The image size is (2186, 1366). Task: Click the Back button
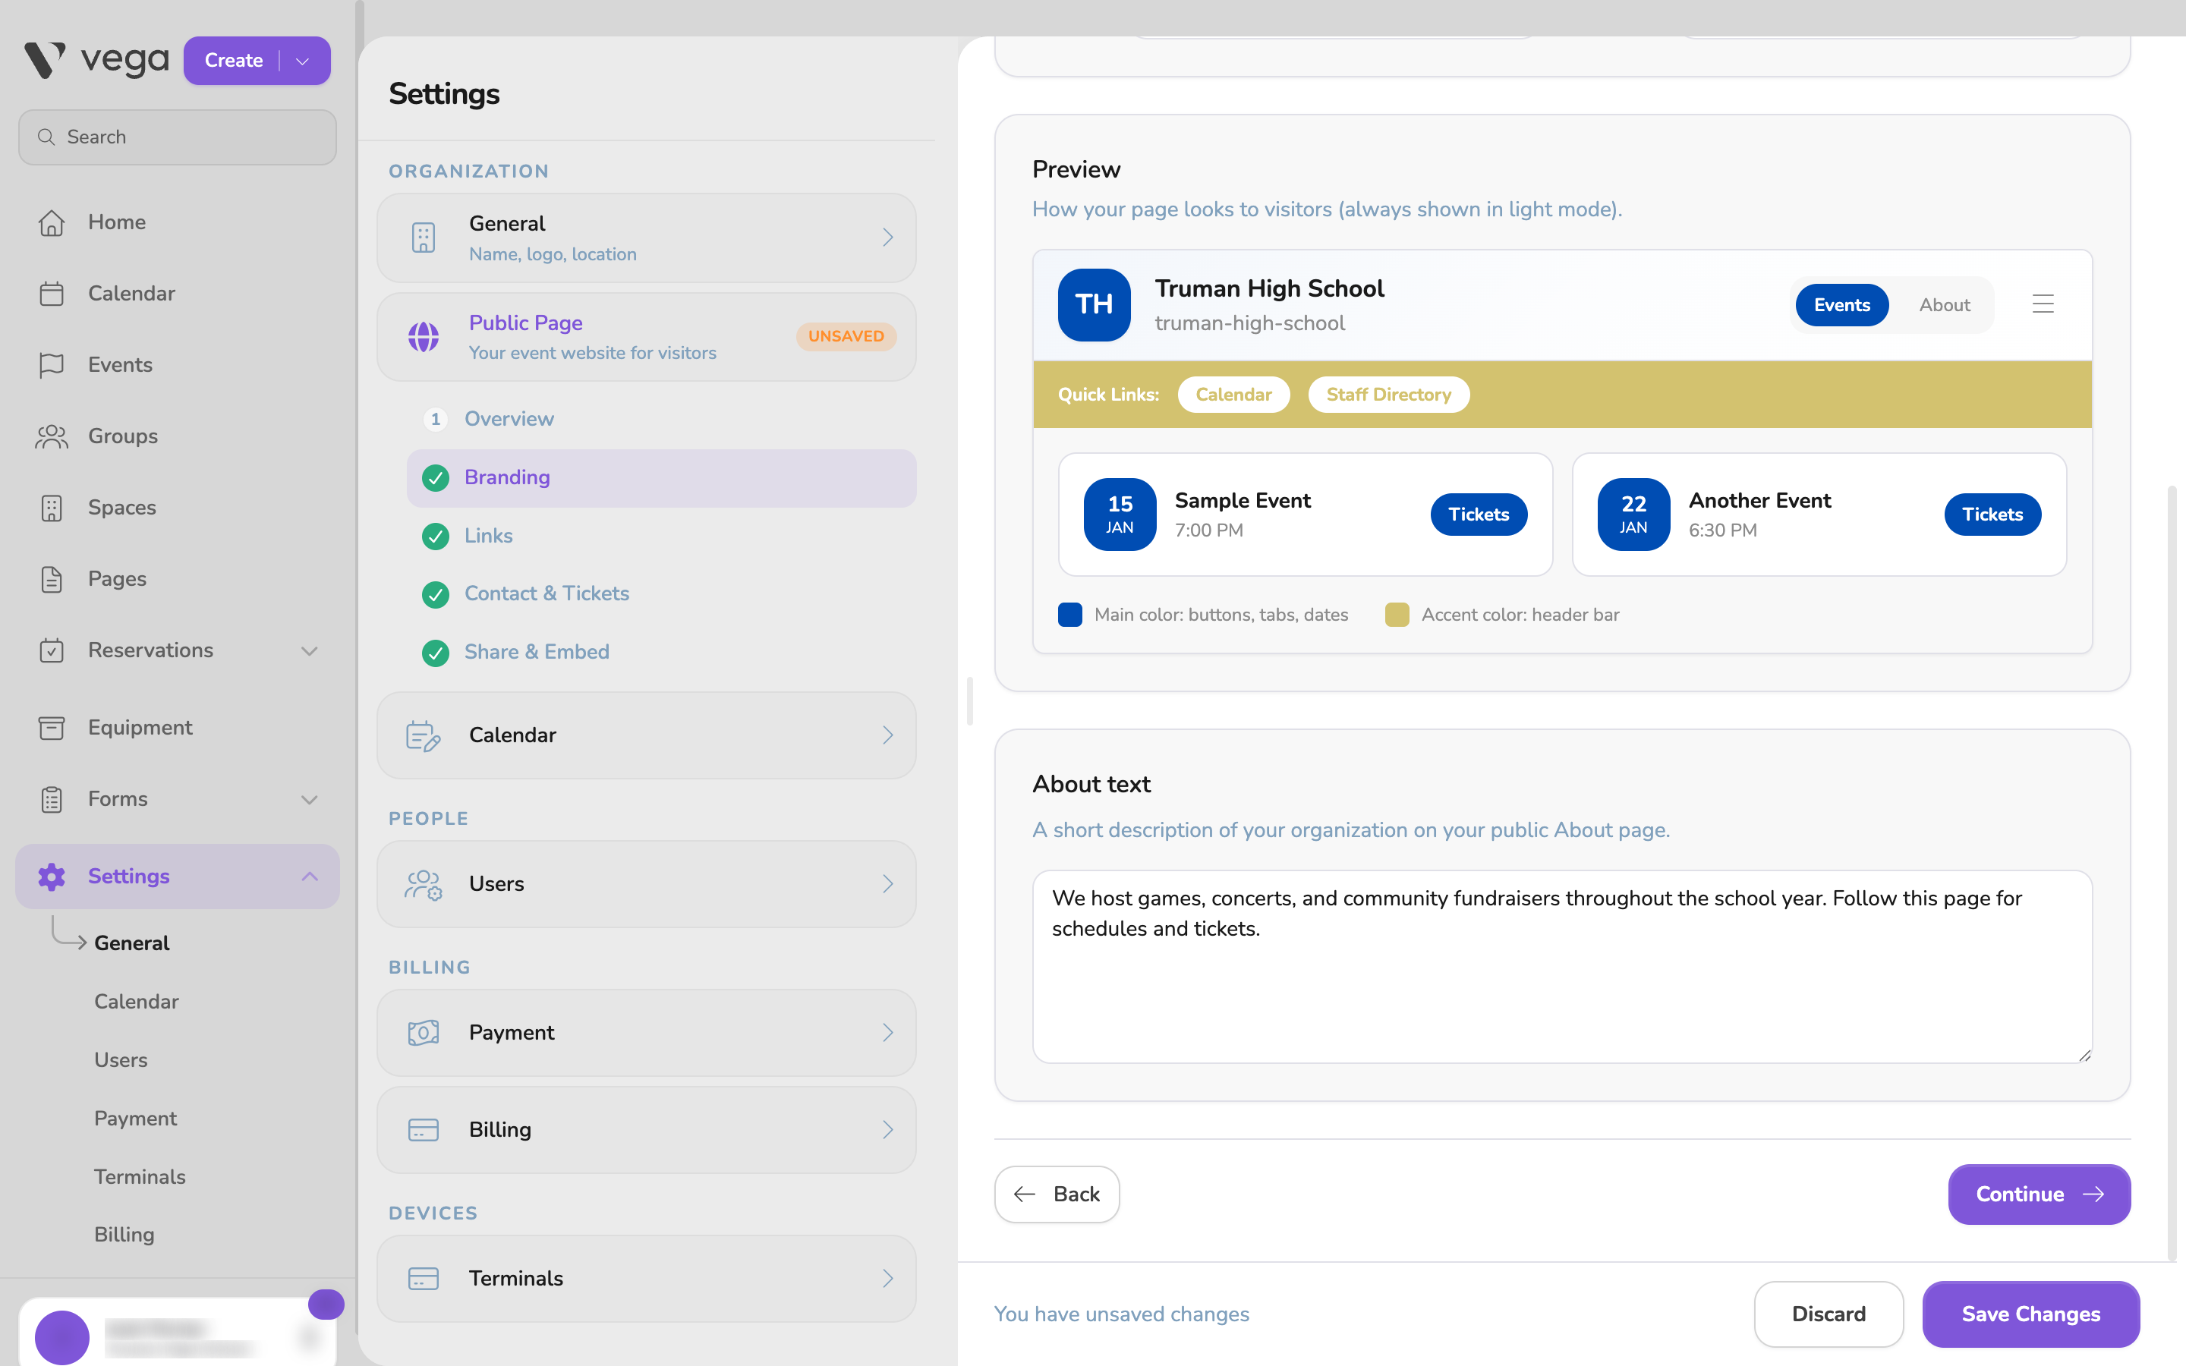(x=1057, y=1194)
